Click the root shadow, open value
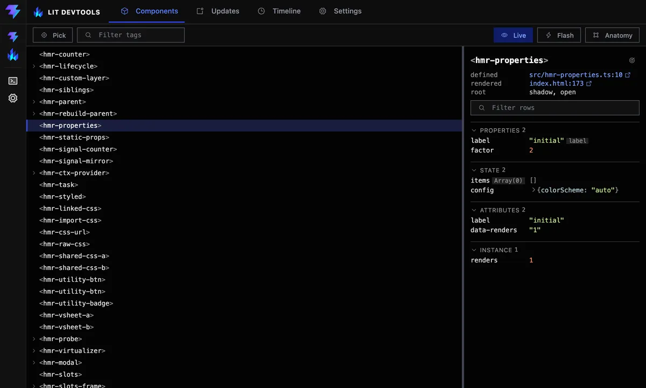This screenshot has width=646, height=388. point(552,92)
